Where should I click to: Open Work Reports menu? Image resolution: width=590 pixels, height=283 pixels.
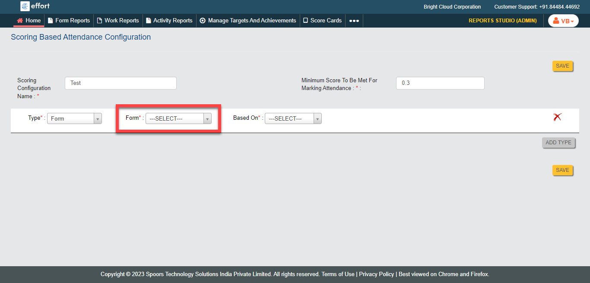tap(118, 20)
